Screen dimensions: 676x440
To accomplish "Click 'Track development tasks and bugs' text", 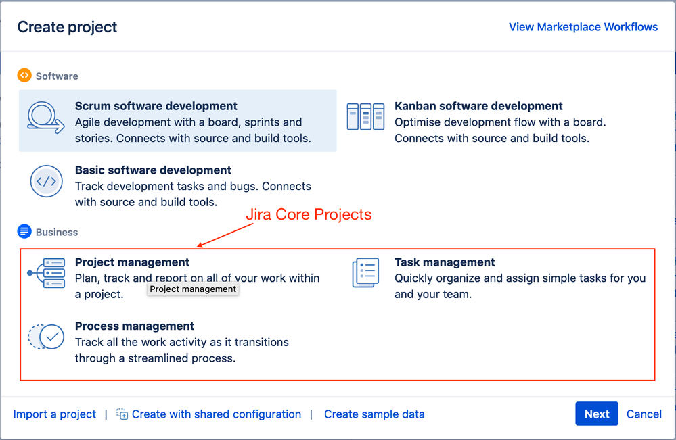I will click(193, 194).
